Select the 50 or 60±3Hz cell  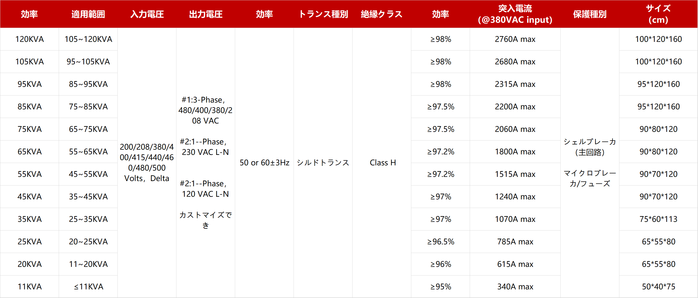pos(264,163)
